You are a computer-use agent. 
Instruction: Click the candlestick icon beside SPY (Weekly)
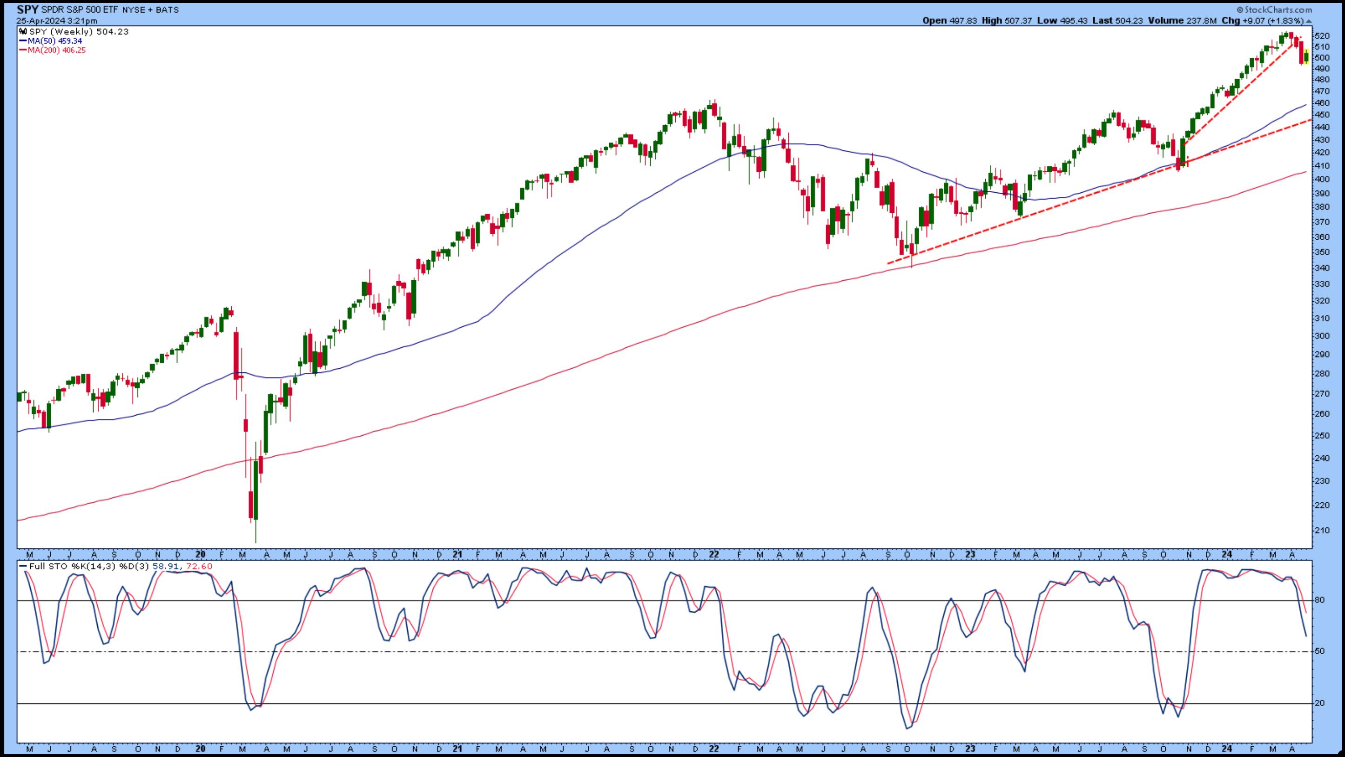click(x=23, y=32)
